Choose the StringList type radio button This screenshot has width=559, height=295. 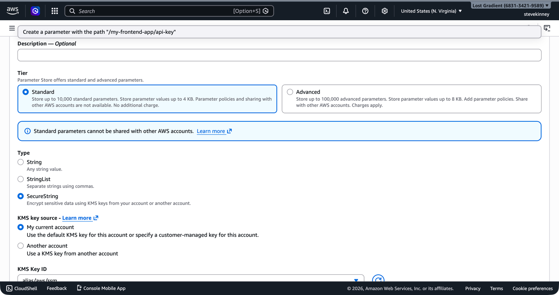click(x=21, y=179)
